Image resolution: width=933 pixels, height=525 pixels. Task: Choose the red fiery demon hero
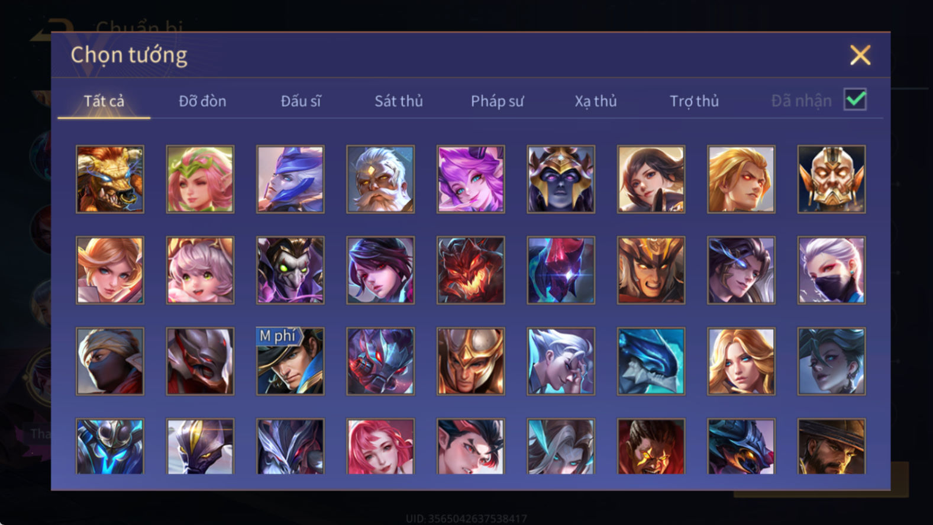coord(471,270)
